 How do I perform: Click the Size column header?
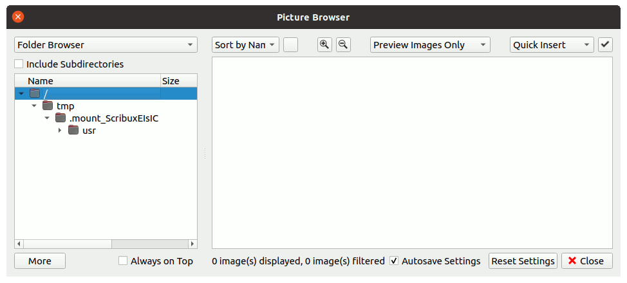point(171,81)
